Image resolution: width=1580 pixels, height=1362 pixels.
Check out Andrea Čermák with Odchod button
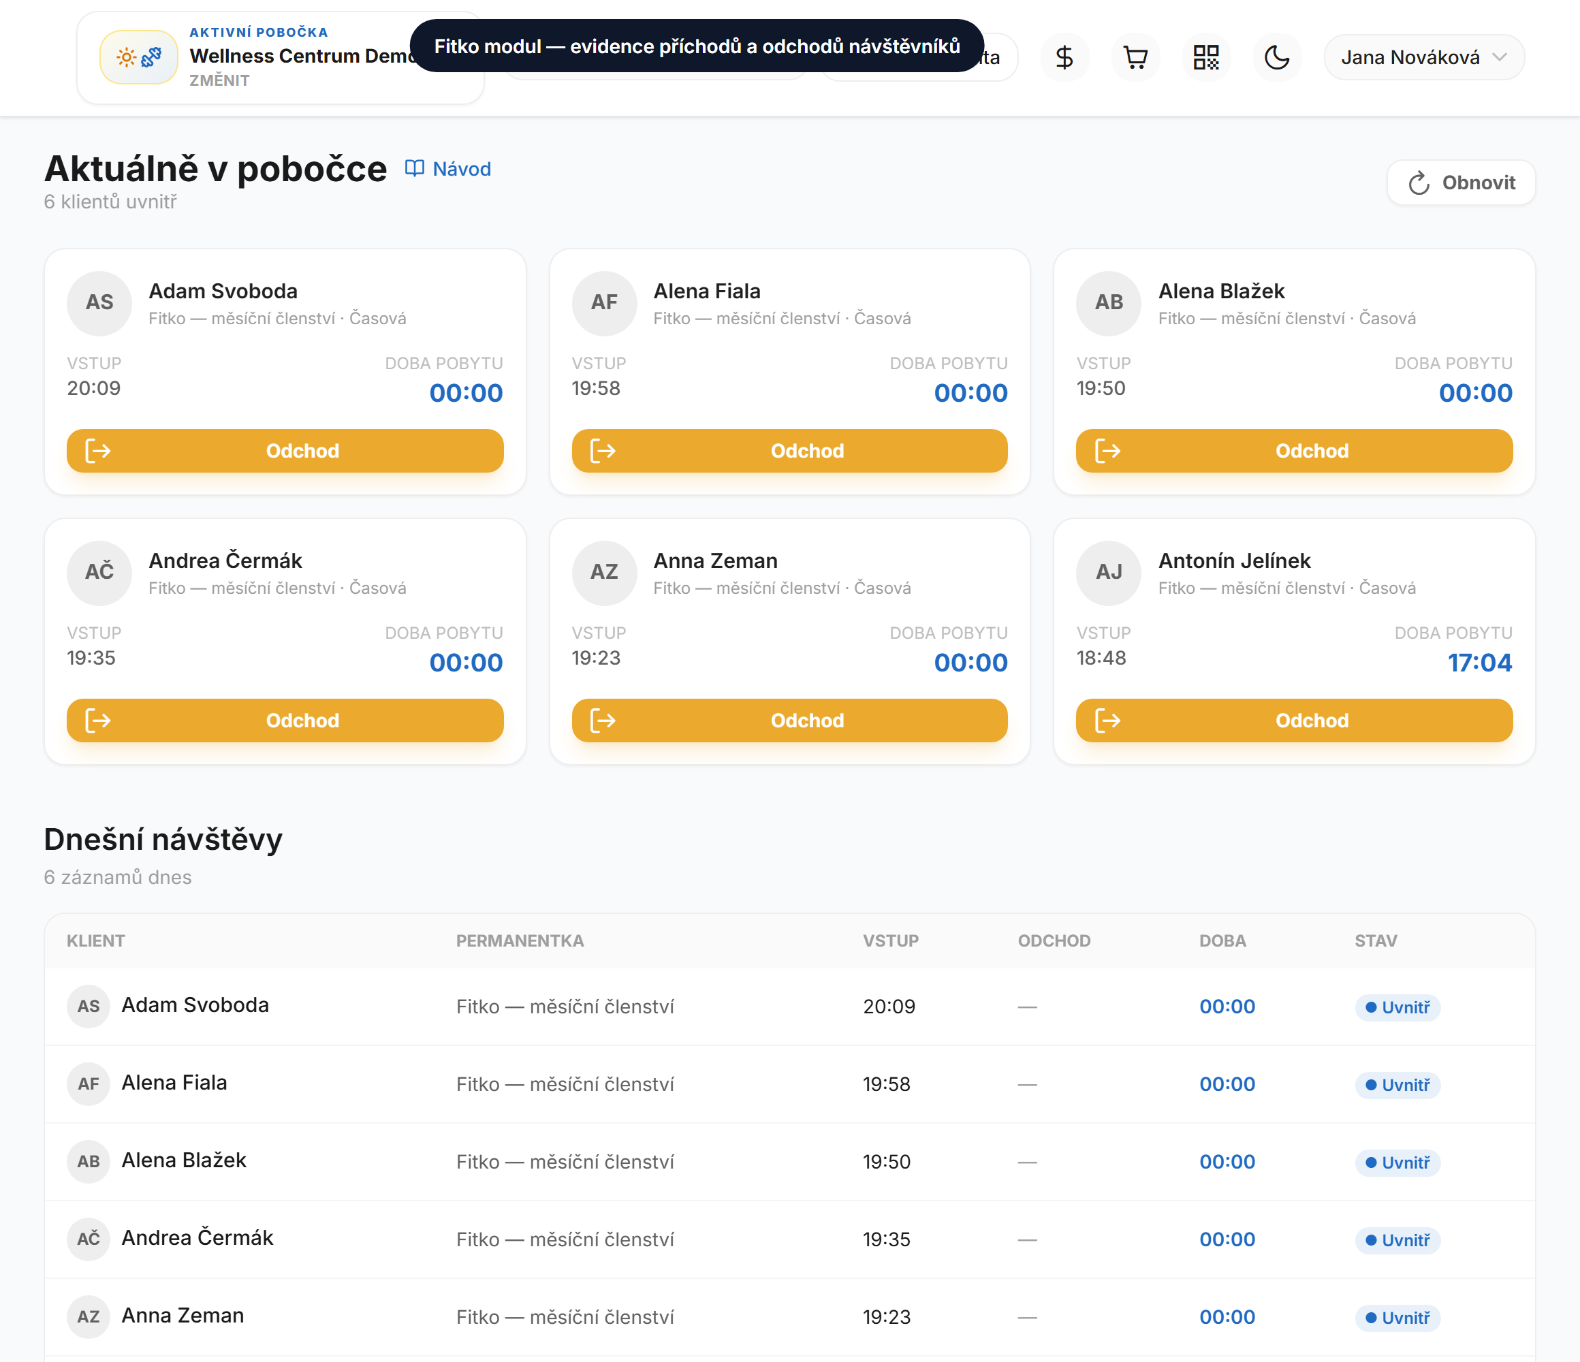(x=285, y=720)
